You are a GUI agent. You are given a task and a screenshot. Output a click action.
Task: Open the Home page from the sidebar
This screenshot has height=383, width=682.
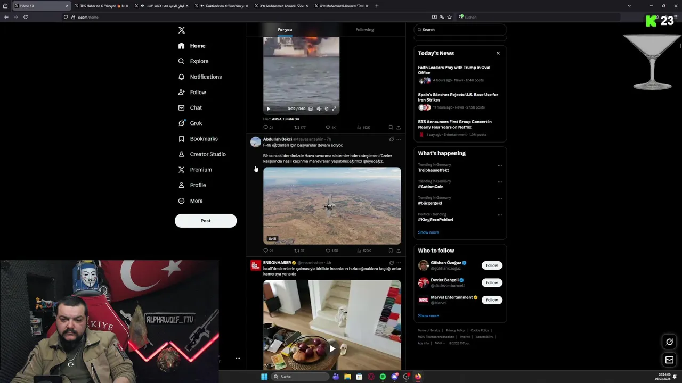pyautogui.click(x=192, y=46)
